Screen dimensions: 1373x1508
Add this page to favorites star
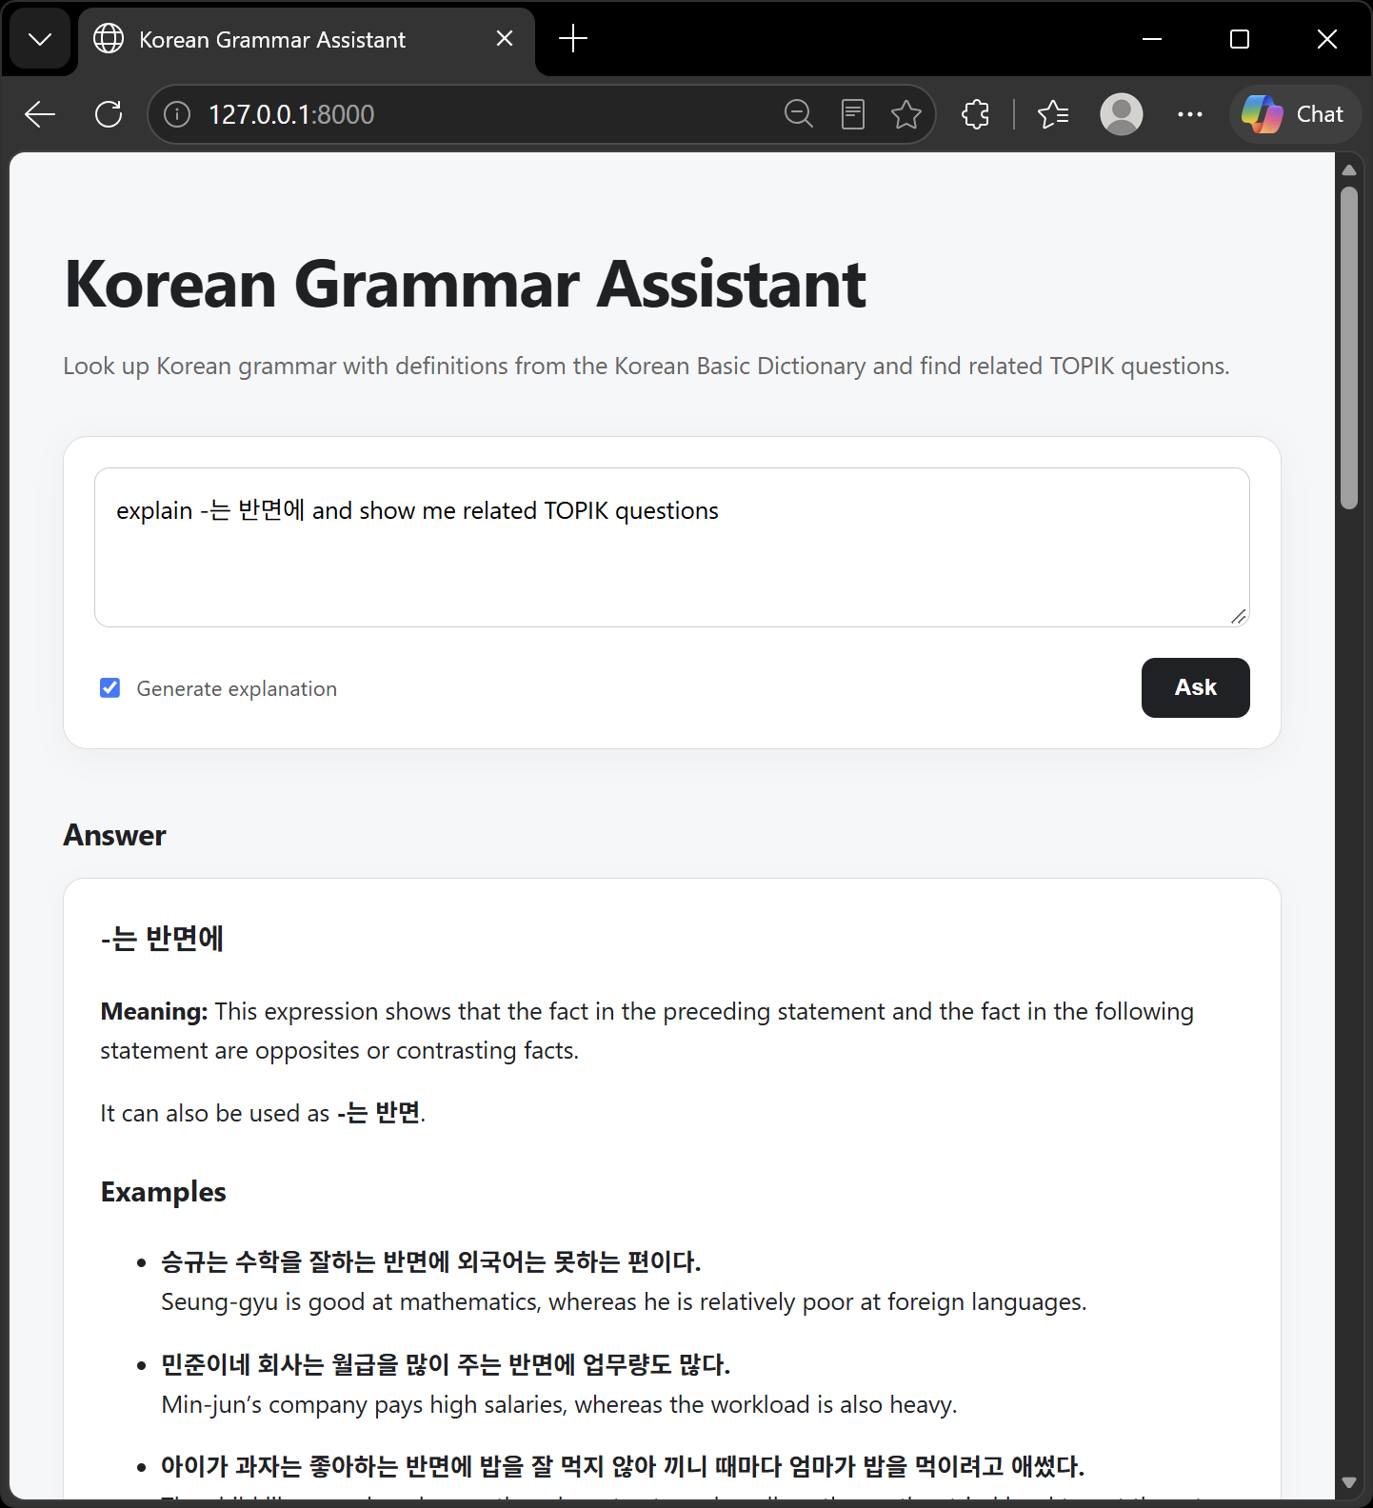[906, 114]
